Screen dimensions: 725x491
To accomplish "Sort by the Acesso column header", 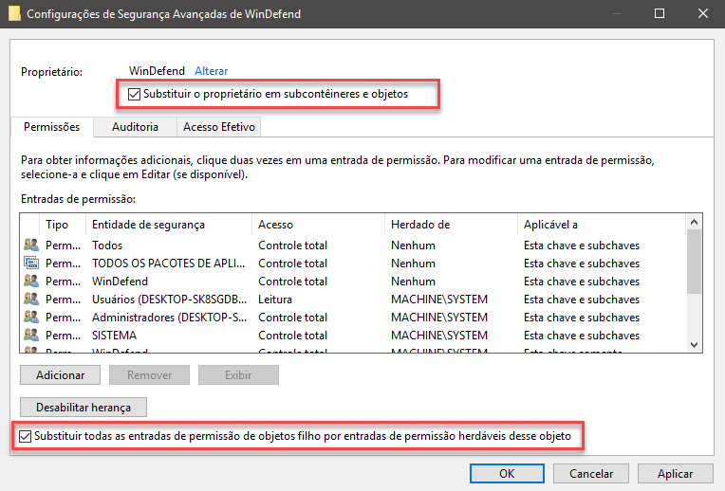I will coord(318,225).
